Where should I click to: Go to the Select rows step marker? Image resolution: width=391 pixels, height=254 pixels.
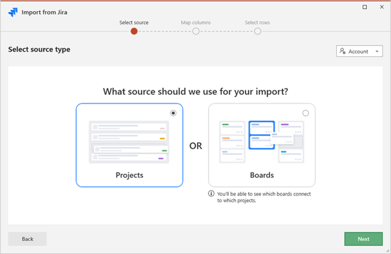(257, 31)
